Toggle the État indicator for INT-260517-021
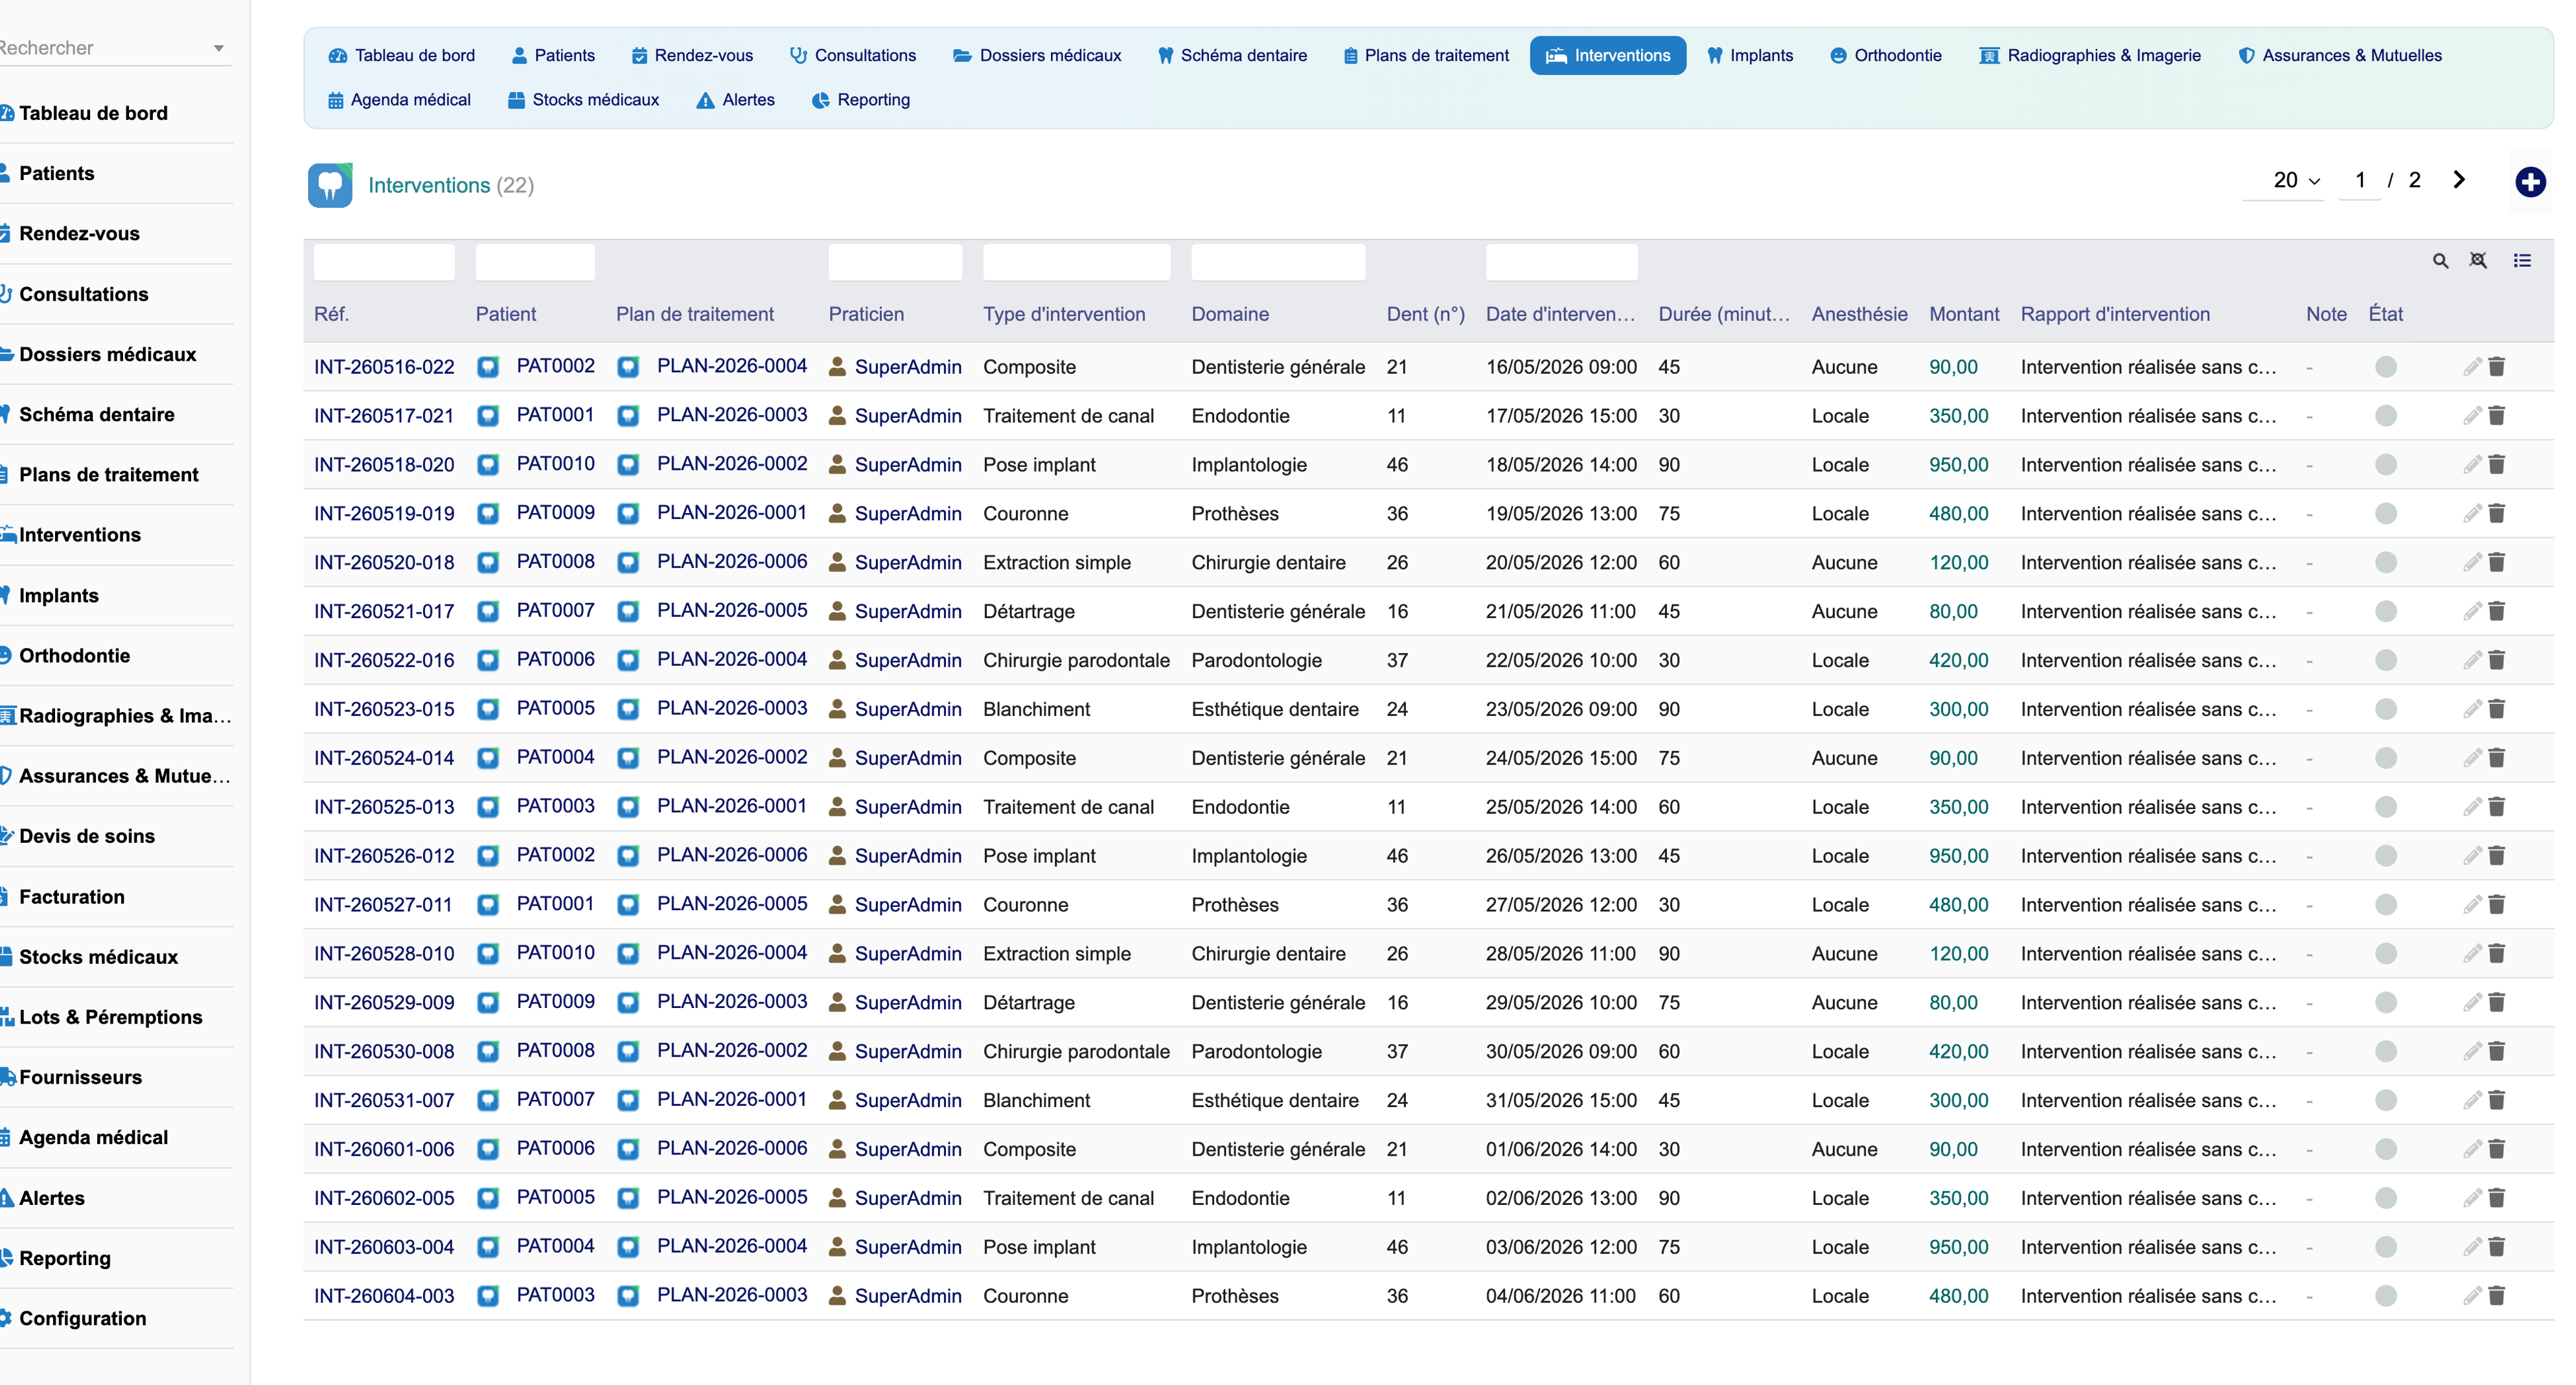This screenshot has width=2576, height=1385. coord(2386,416)
